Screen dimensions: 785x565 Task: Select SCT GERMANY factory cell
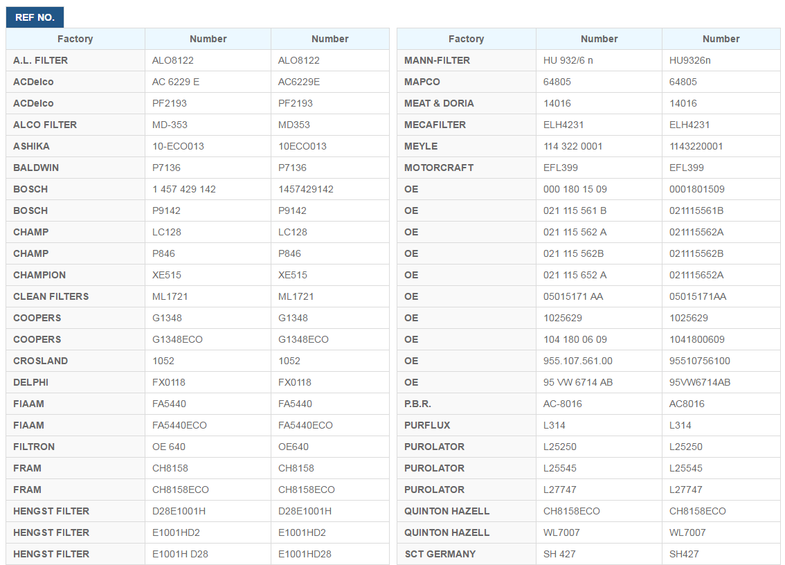tap(467, 554)
